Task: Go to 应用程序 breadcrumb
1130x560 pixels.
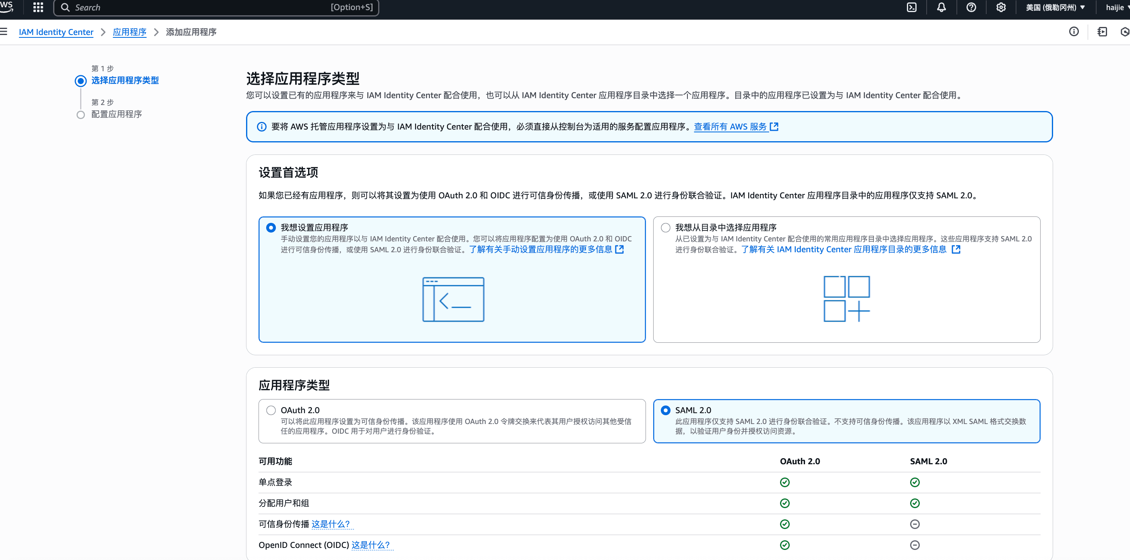Action: click(129, 32)
